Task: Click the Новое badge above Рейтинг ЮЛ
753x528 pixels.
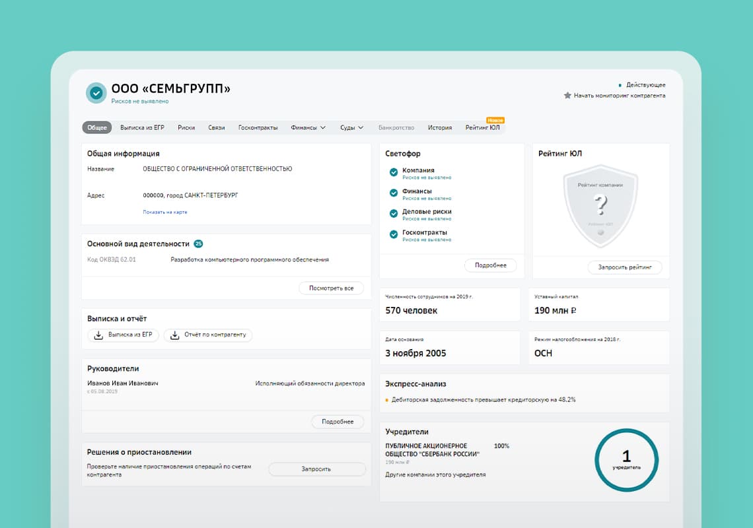Action: pyautogui.click(x=495, y=120)
